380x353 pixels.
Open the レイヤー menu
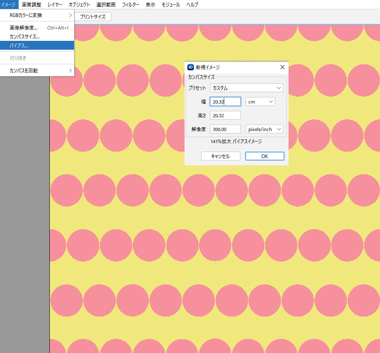point(55,4)
